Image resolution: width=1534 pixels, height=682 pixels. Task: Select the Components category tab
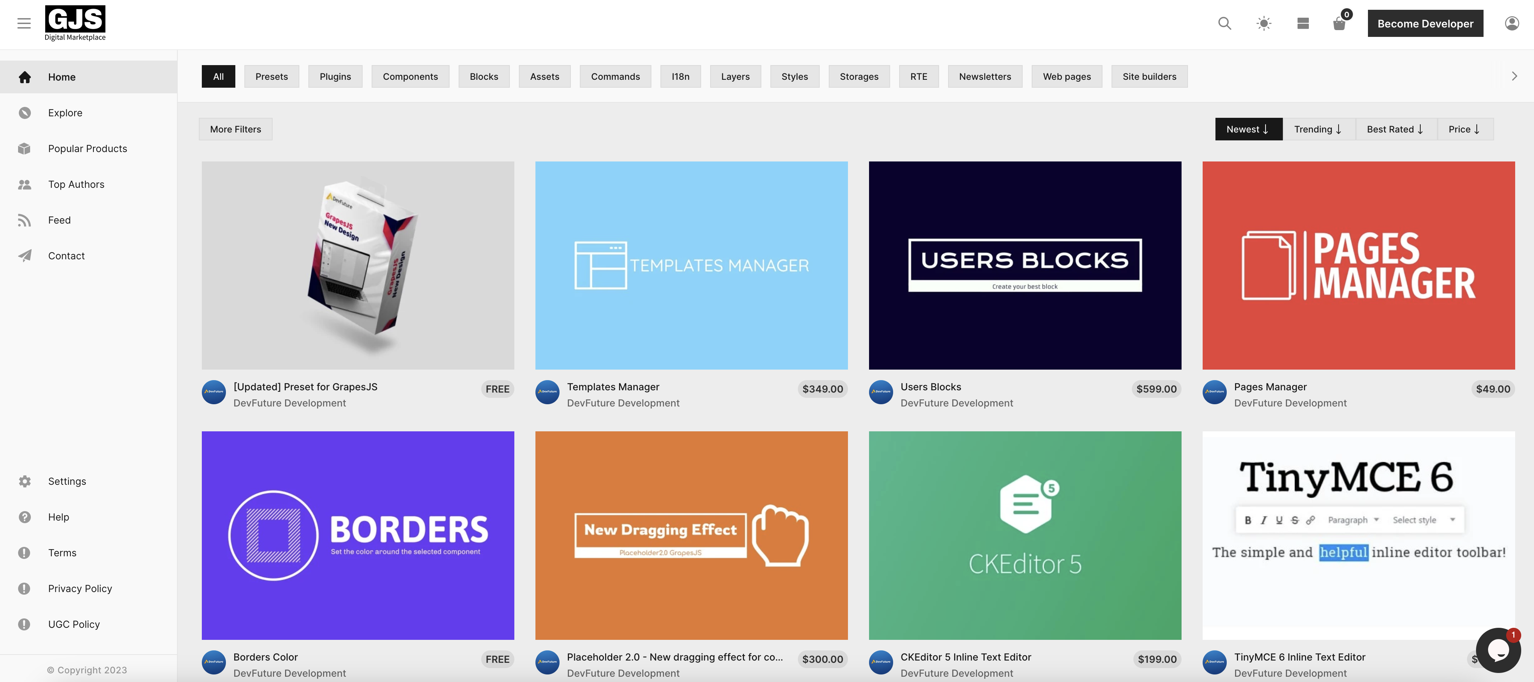click(410, 76)
